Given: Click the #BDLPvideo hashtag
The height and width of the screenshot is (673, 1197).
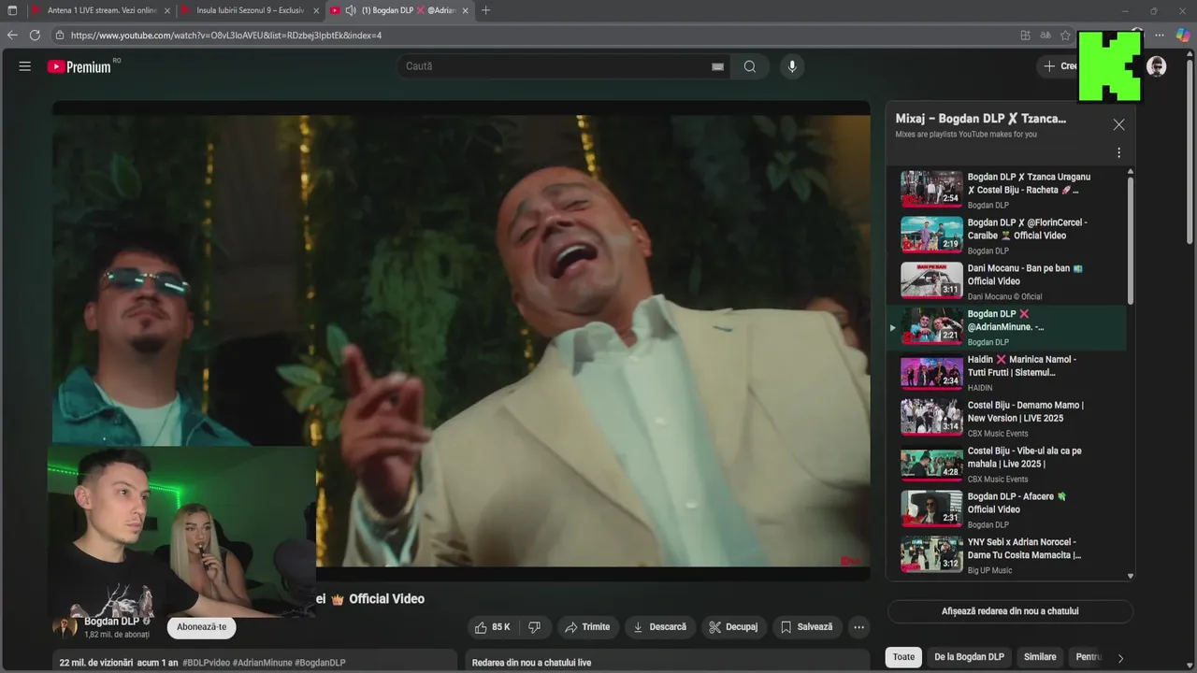Looking at the screenshot, I should [205, 663].
